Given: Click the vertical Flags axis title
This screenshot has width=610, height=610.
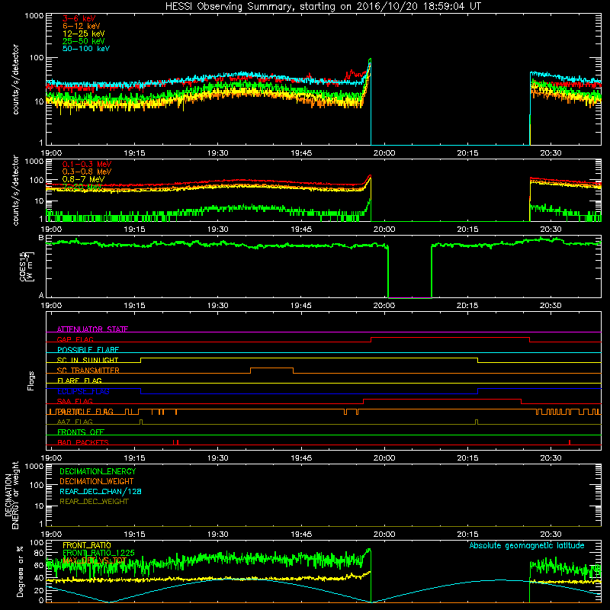Looking at the screenshot, I should pos(31,380).
